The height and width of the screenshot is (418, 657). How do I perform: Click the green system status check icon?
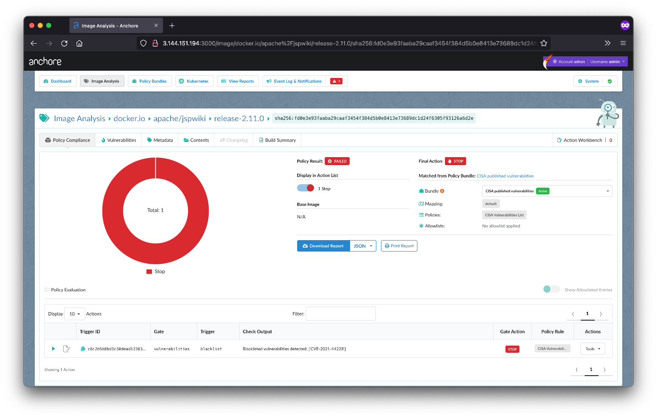click(610, 81)
